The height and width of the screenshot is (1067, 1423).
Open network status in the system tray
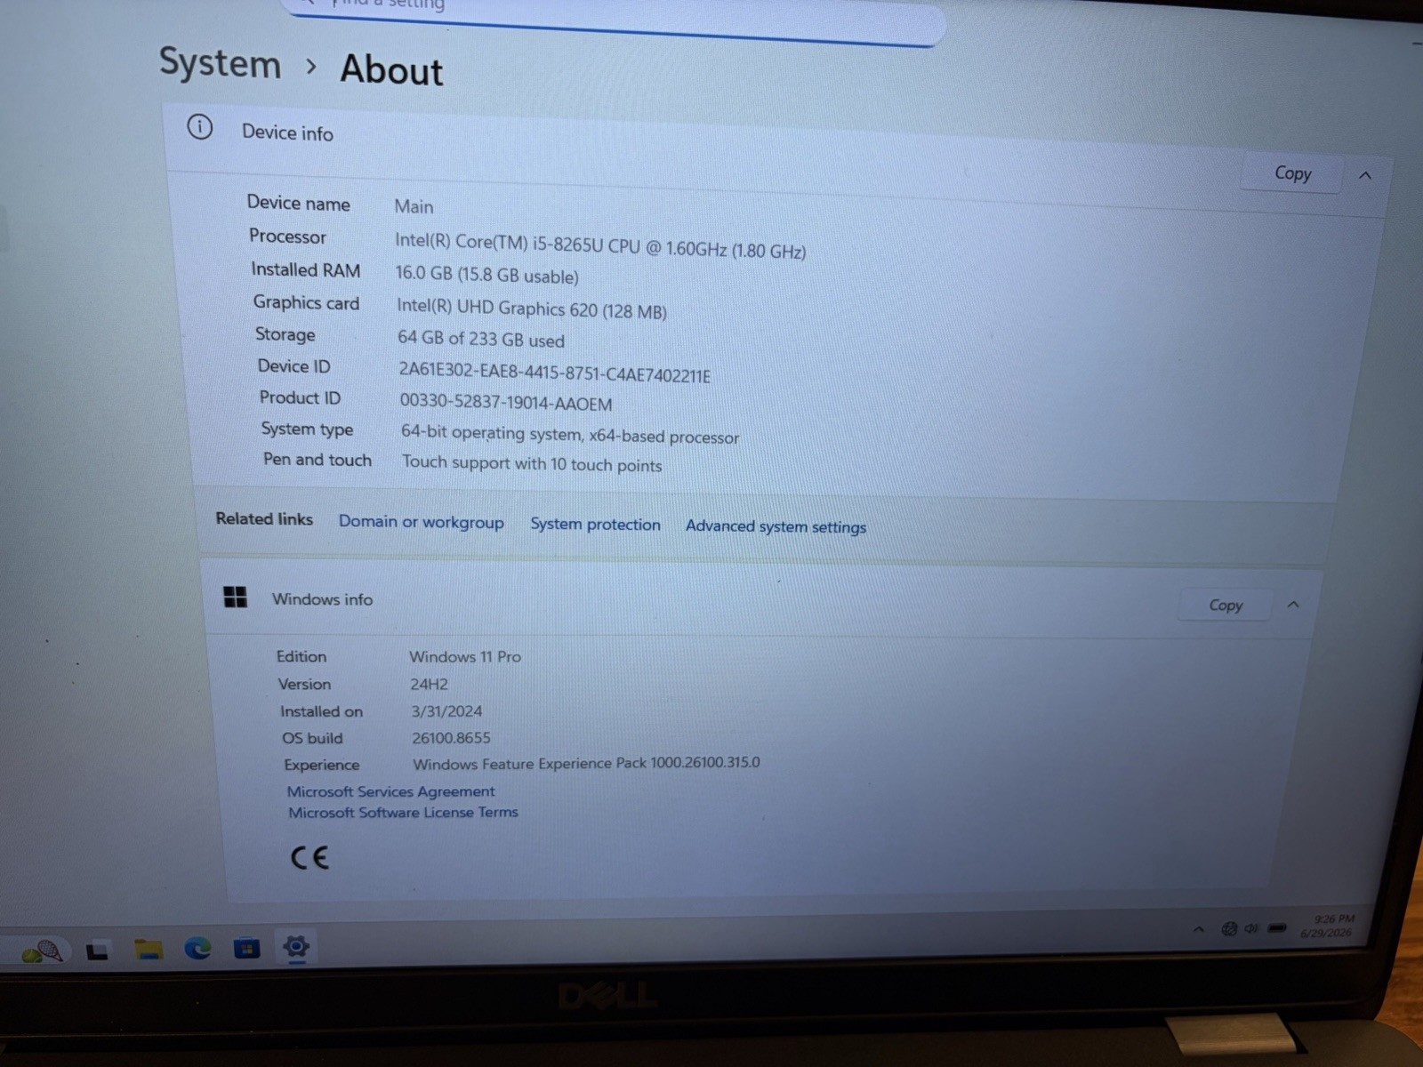point(1229,928)
